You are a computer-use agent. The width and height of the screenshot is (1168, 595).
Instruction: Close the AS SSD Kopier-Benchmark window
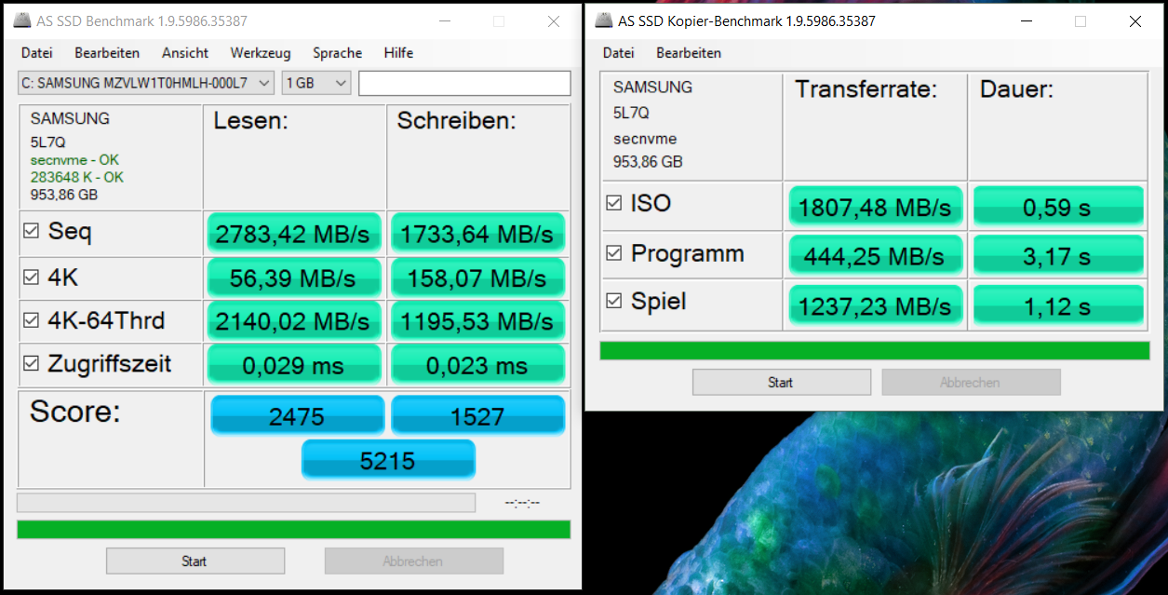tap(1134, 20)
